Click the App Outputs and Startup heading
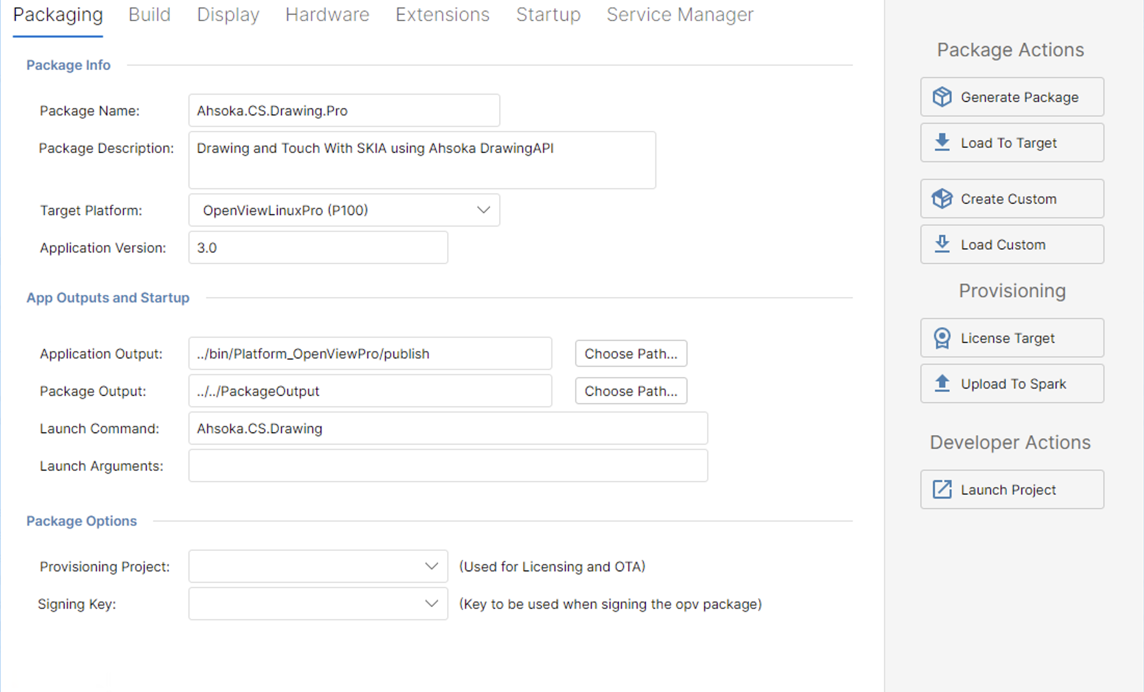1144x692 pixels. (108, 298)
